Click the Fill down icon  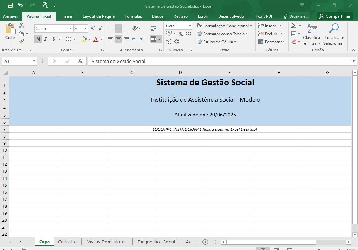(x=294, y=34)
